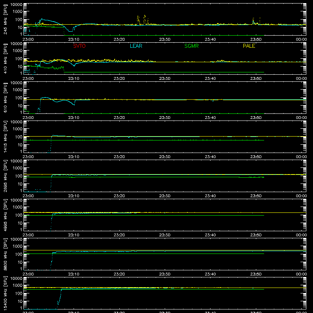Click the 100 y-tick of 610 MHz panel

19,98
